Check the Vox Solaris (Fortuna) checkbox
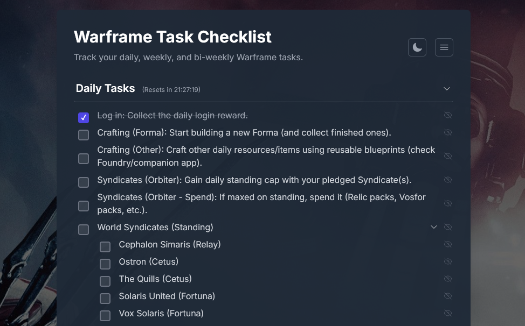Viewport: 525px width, 326px height. [105, 315]
